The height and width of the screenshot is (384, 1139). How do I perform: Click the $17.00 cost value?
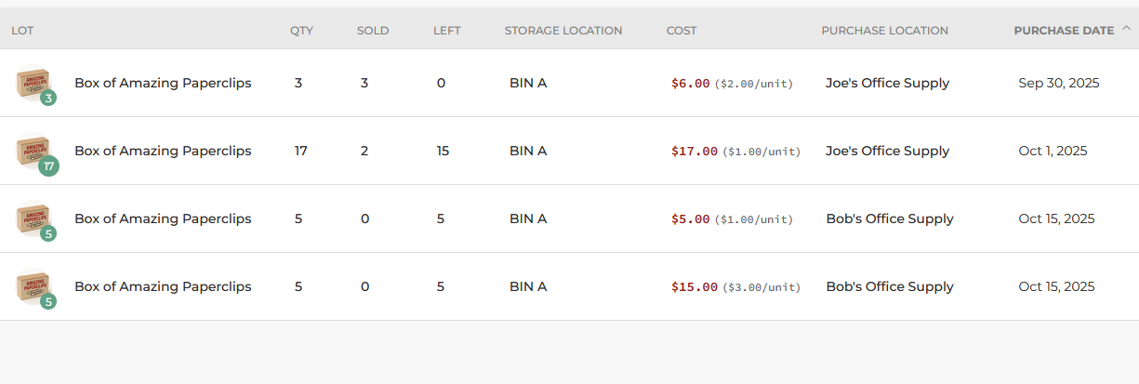click(695, 152)
